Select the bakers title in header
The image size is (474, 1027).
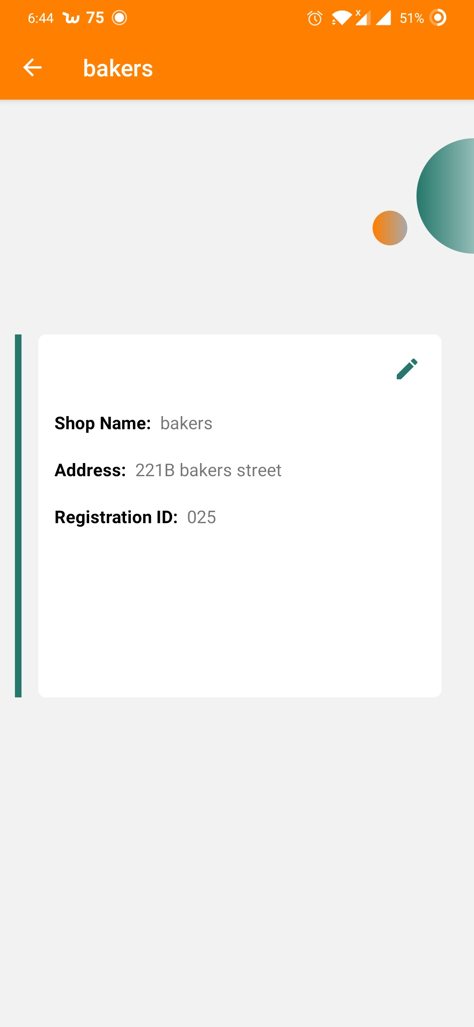point(118,68)
